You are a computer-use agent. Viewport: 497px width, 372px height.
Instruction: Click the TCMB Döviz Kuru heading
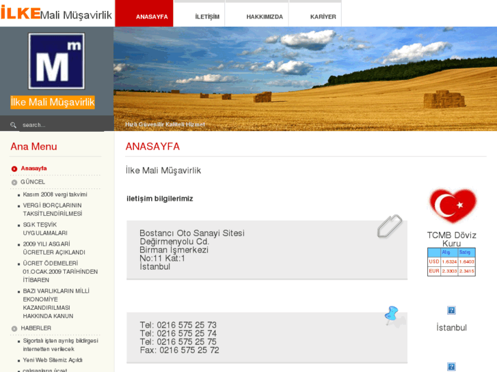click(451, 239)
